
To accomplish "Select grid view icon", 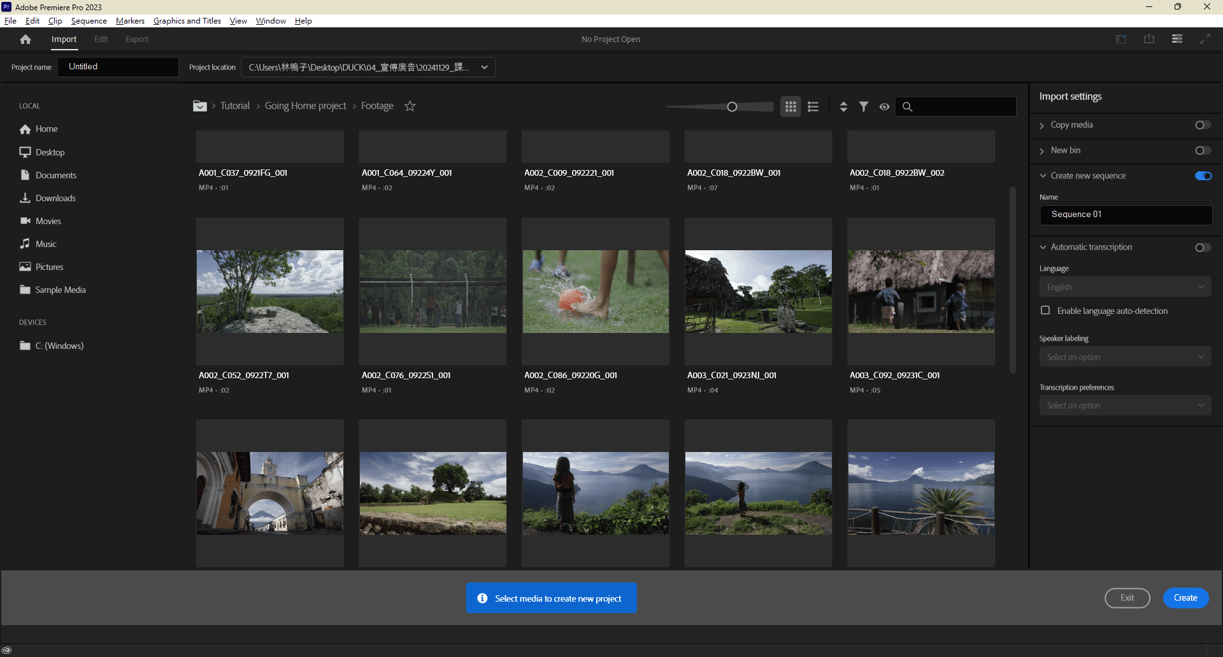I will [790, 107].
